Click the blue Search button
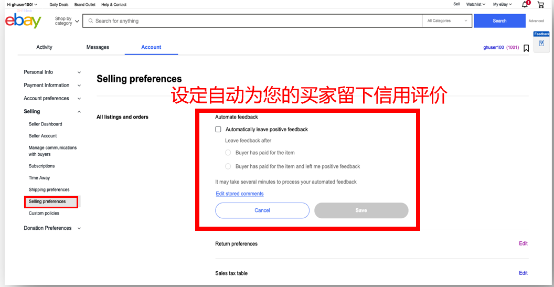The width and height of the screenshot is (554, 287). pos(499,21)
